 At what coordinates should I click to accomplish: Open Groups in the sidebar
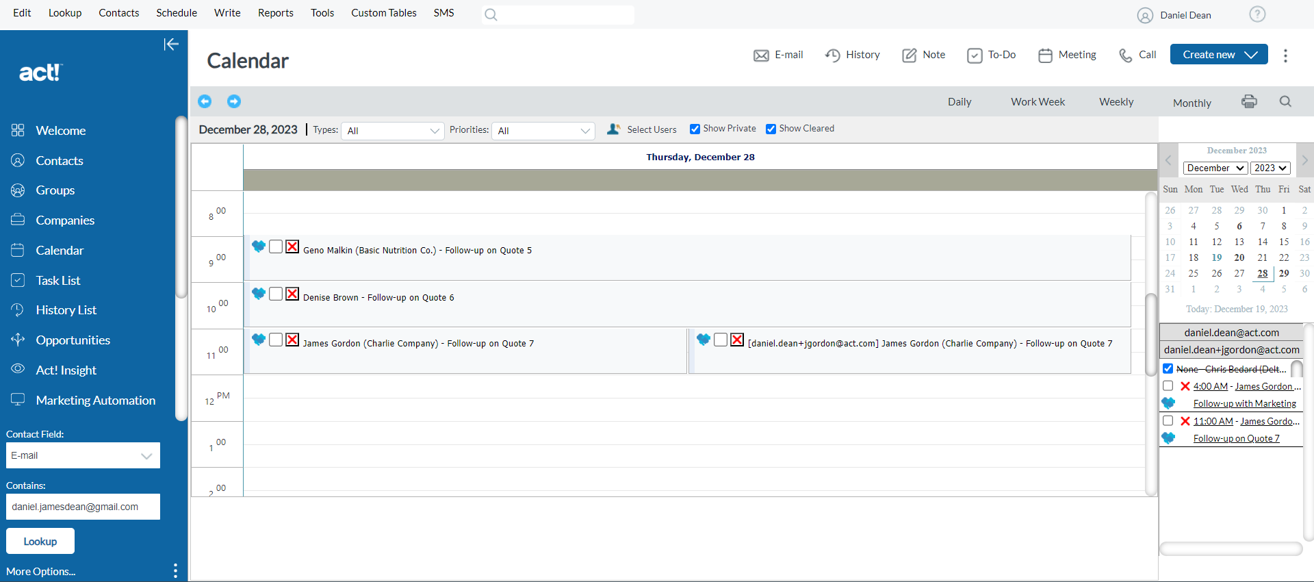point(55,190)
